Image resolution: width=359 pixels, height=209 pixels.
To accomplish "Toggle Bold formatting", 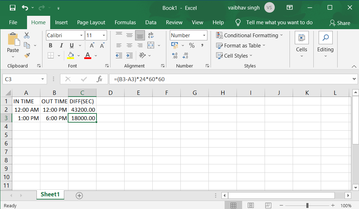I will [x=51, y=45].
